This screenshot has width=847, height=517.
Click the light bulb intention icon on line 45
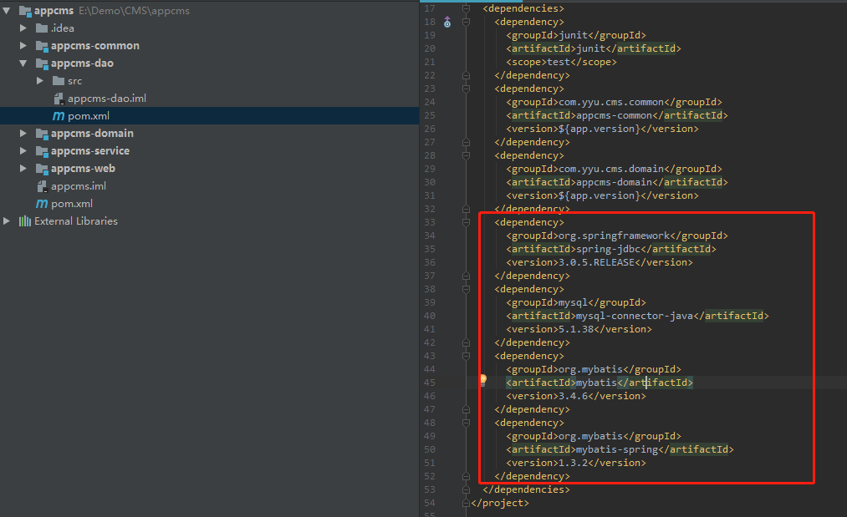(483, 381)
